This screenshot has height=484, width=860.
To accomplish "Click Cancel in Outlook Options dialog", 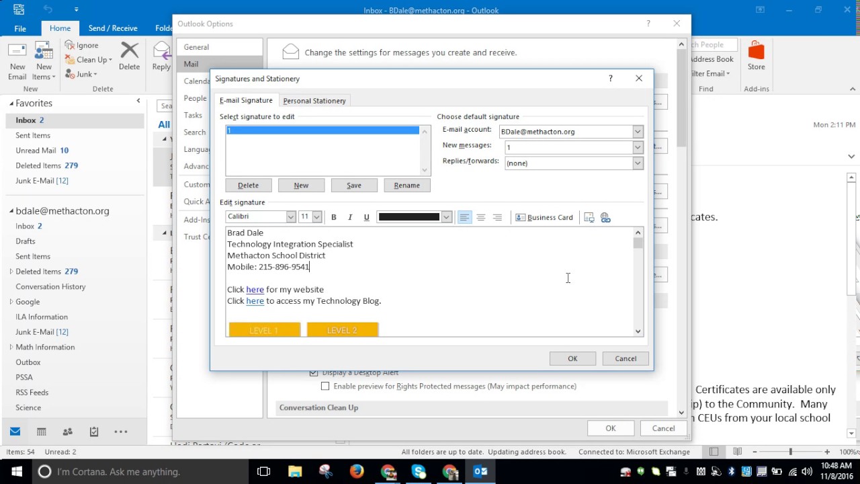I will (x=663, y=428).
